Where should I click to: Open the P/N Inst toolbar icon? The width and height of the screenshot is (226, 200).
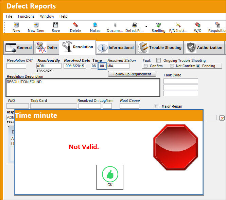(x=178, y=25)
